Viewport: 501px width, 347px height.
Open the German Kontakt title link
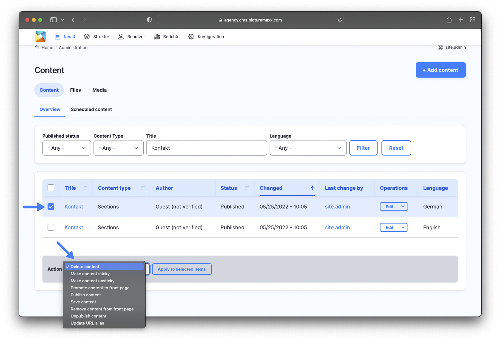pyautogui.click(x=74, y=207)
